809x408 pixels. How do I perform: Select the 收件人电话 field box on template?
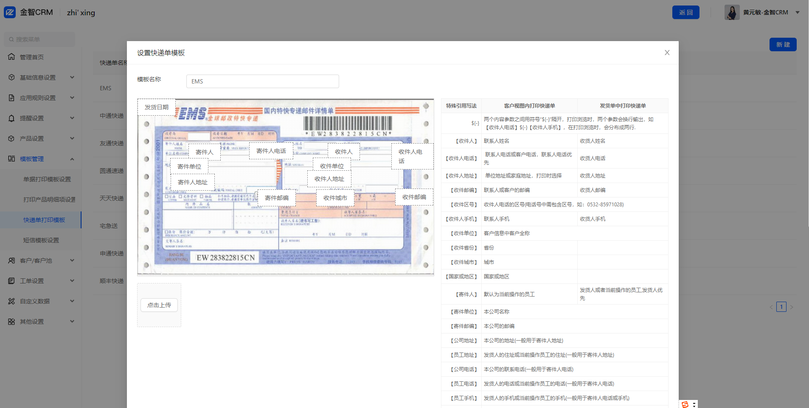click(413, 156)
